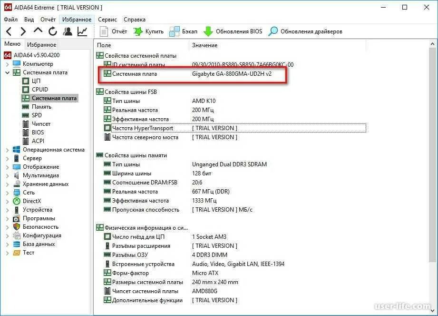Collapse the Системная плата tree node

tap(8, 73)
